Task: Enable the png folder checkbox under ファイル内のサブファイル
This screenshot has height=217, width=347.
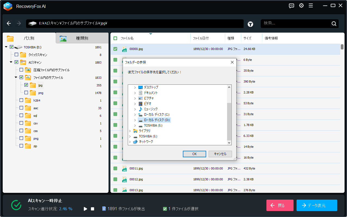Action: point(26,93)
